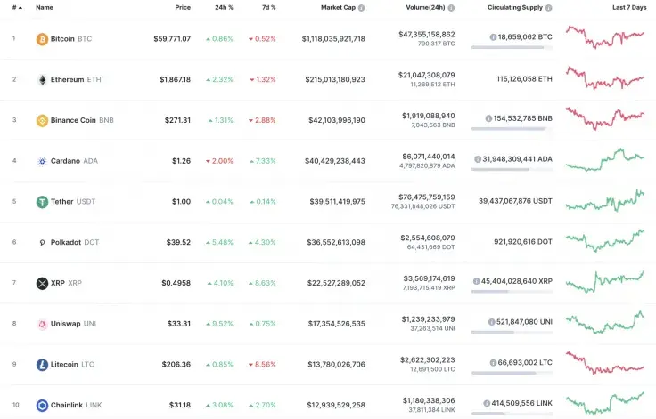This screenshot has height=419, width=656.
Task: Click the Circulating Supply info icon
Action: [x=549, y=7]
